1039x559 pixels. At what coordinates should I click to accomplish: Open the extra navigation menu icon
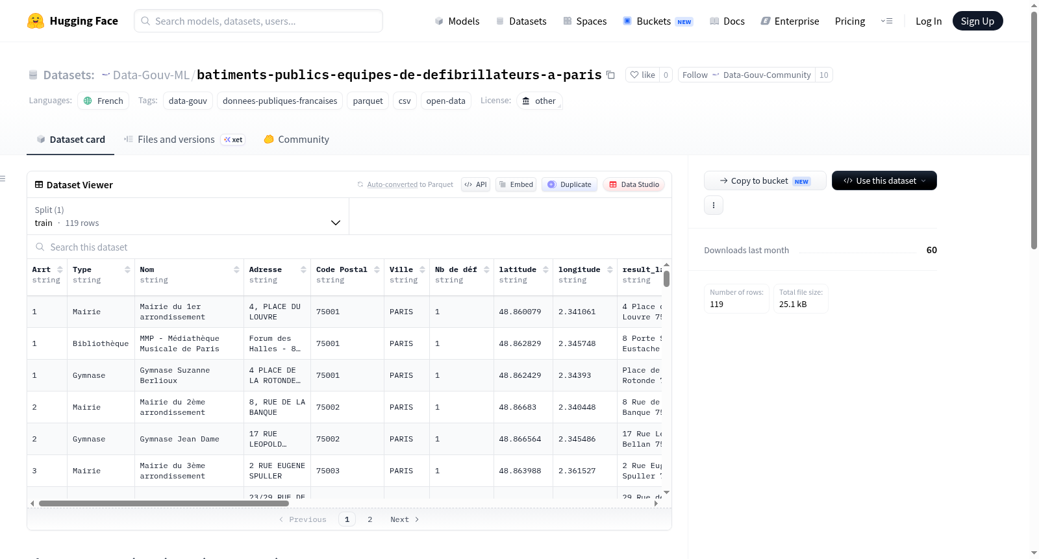(886, 21)
